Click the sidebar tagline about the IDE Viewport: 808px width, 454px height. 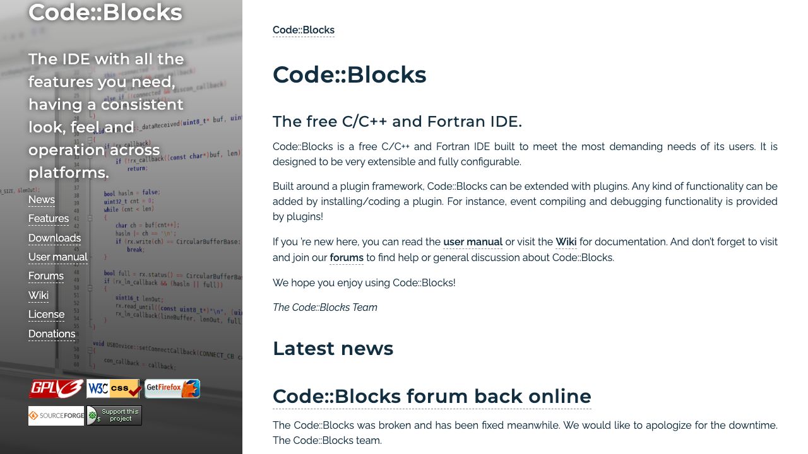[x=106, y=116]
